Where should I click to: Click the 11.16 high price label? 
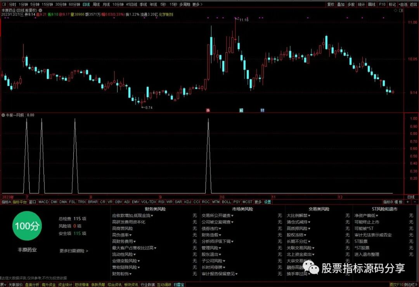click(244, 20)
